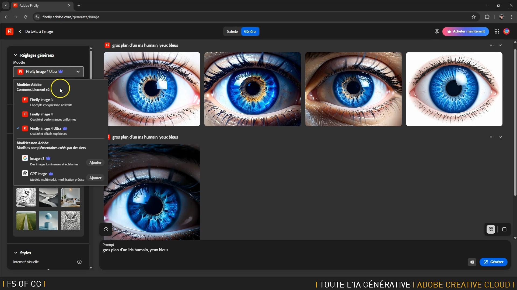Open the Firefly Image 4 Ultra model dropdown
517x290 pixels.
point(48,72)
